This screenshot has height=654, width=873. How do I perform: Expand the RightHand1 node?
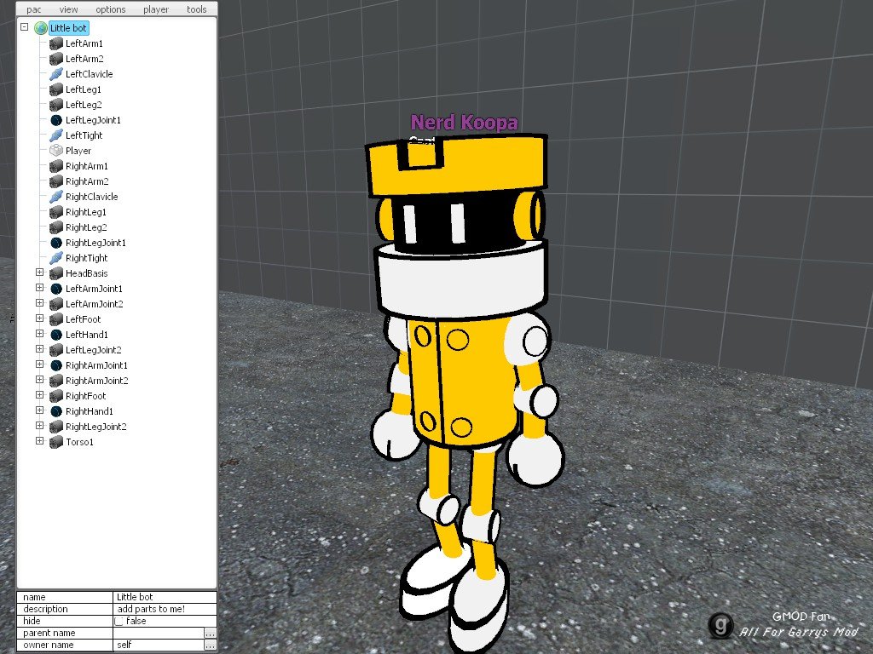[x=39, y=410]
